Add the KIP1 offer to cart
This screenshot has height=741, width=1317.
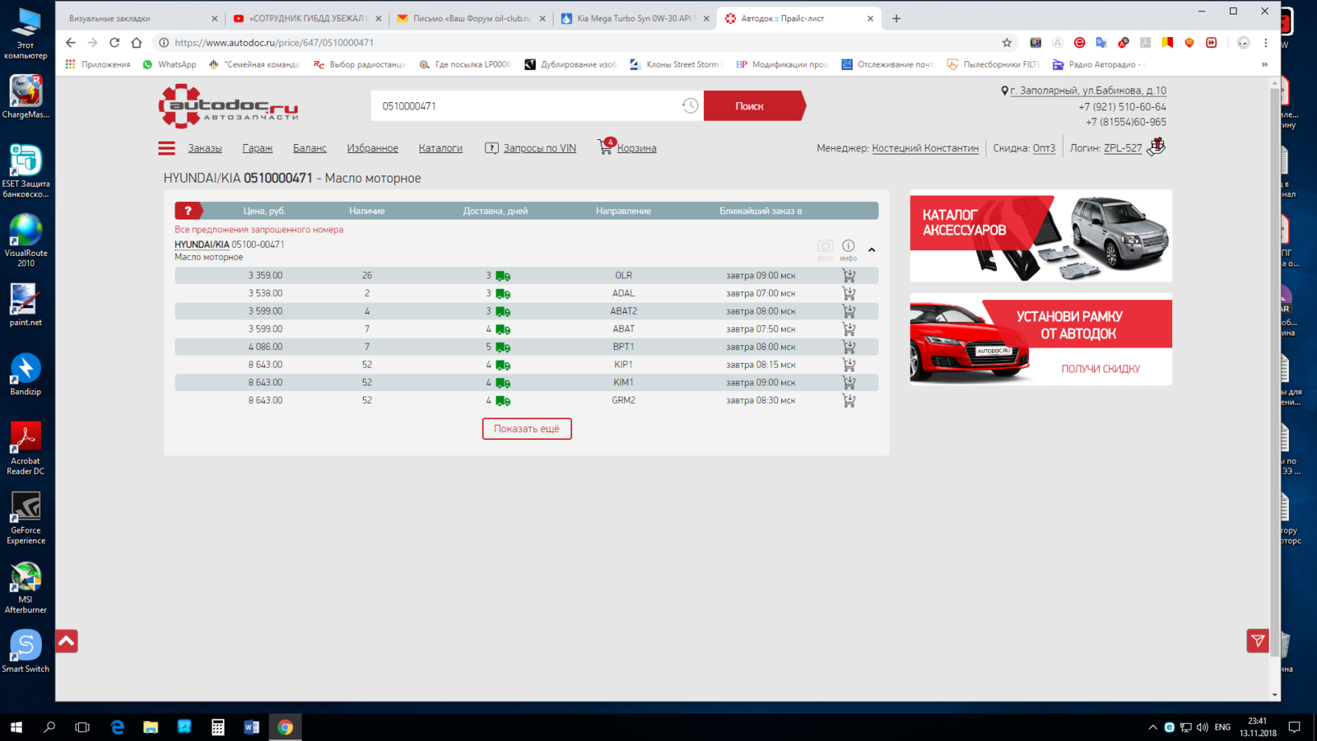pos(849,365)
